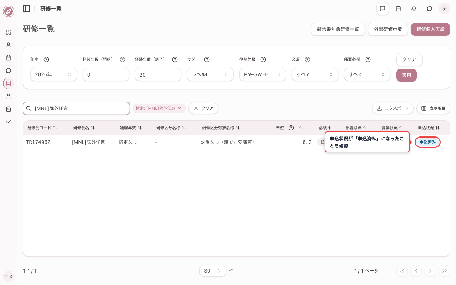Viewport: 456px width, 285px height.
Task: Show help icon next to 単位 column
Action: [291, 128]
